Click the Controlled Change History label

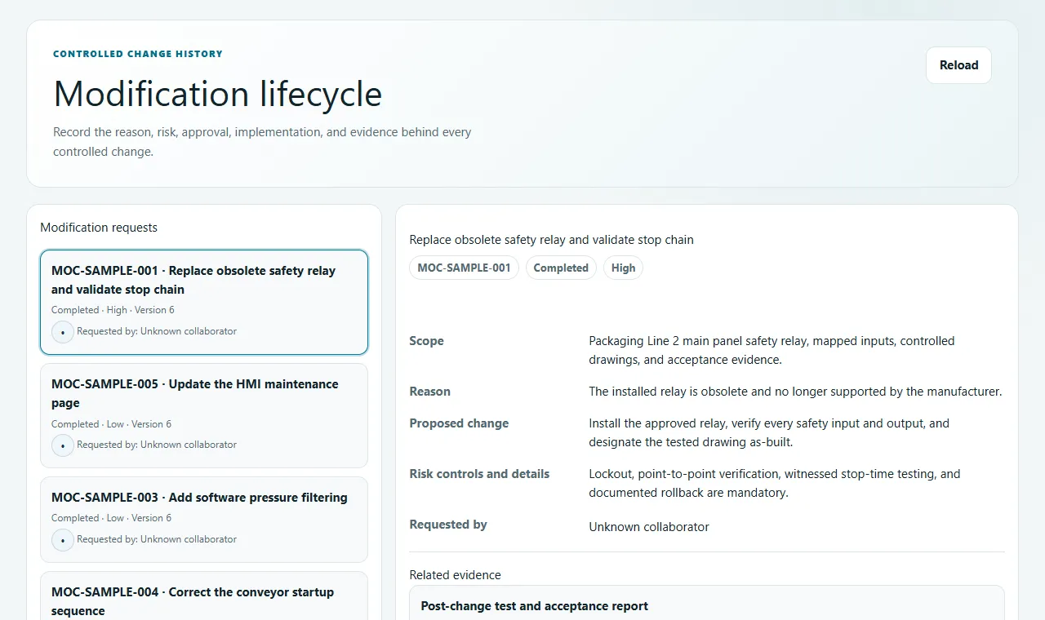138,54
